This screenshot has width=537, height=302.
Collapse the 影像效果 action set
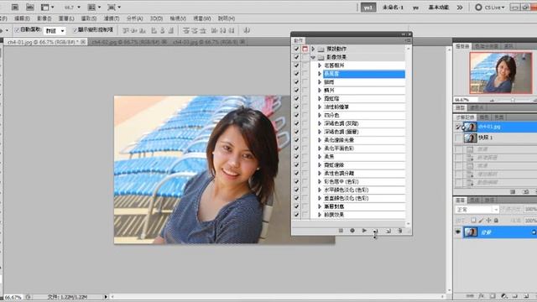point(313,57)
